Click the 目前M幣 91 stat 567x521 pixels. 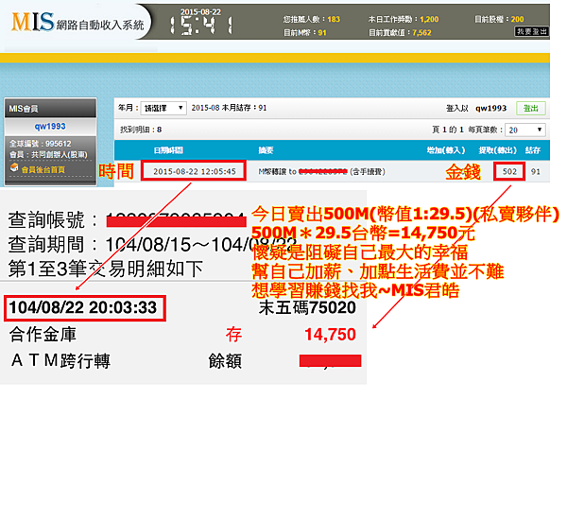pos(305,32)
